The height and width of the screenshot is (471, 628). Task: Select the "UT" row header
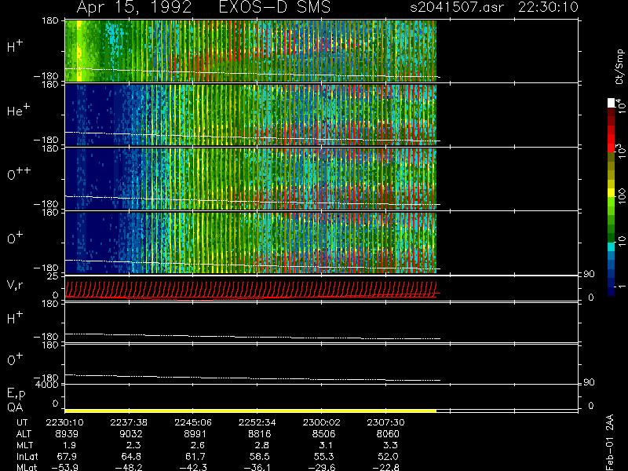click(22, 422)
